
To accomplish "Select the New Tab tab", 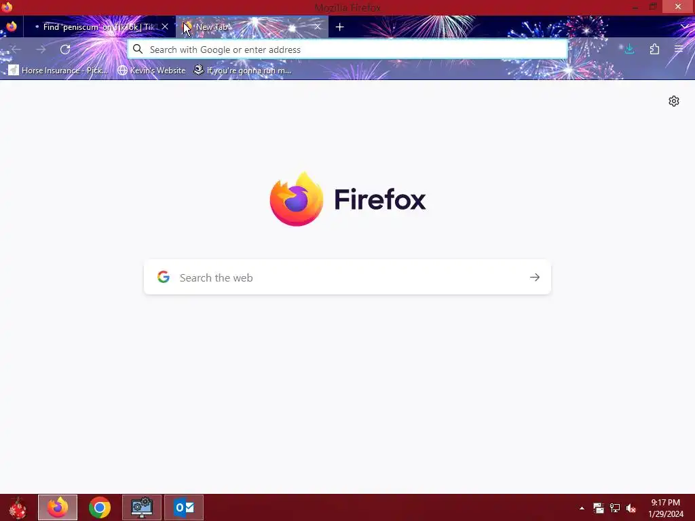I will pyautogui.click(x=252, y=27).
